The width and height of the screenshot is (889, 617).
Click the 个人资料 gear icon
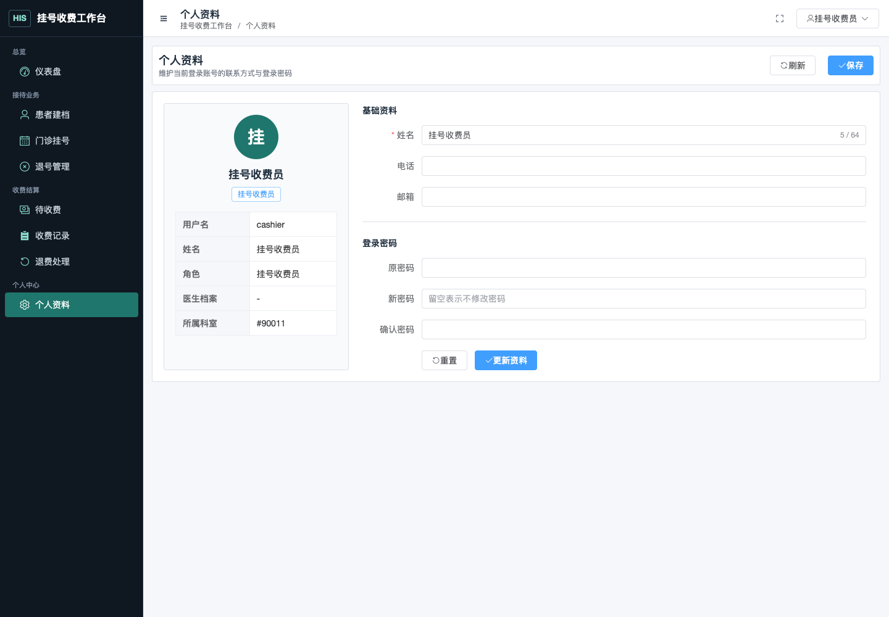click(x=25, y=305)
